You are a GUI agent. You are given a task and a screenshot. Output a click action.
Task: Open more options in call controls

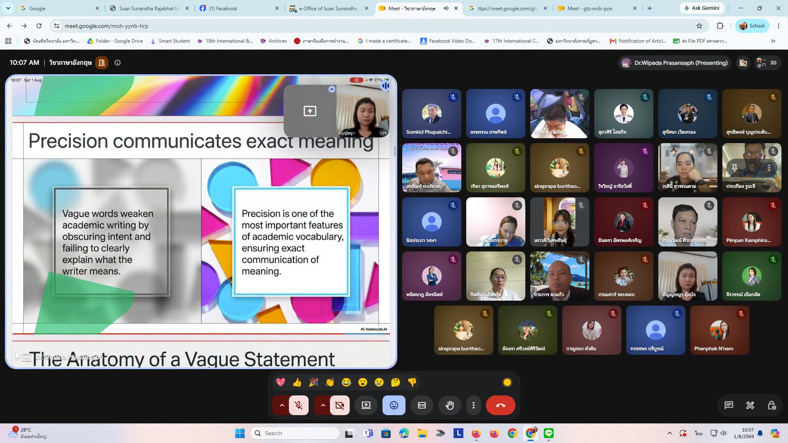(x=474, y=405)
